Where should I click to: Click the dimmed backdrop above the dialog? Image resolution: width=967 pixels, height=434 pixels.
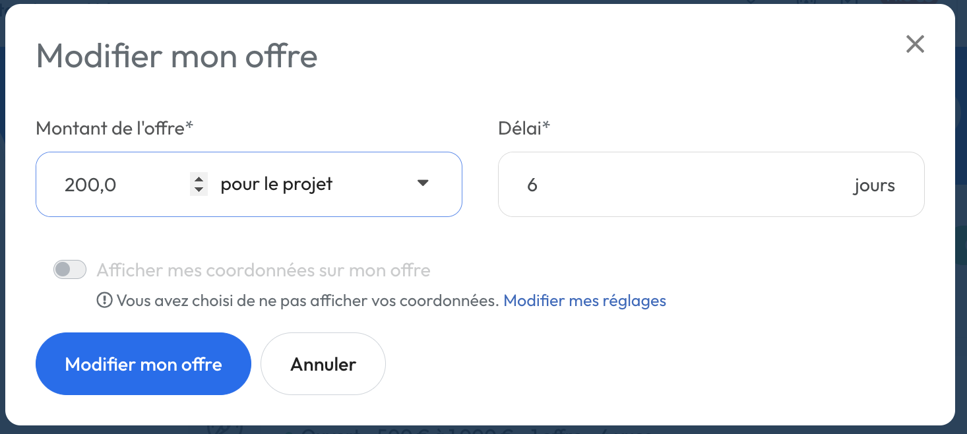pos(462,2)
